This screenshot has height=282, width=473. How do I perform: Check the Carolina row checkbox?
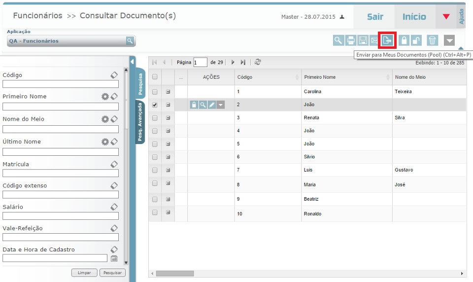[x=155, y=92]
